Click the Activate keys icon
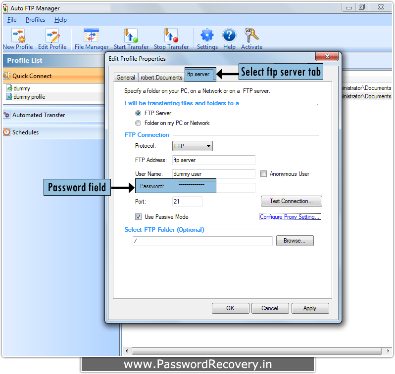The image size is (395, 374). [x=251, y=35]
